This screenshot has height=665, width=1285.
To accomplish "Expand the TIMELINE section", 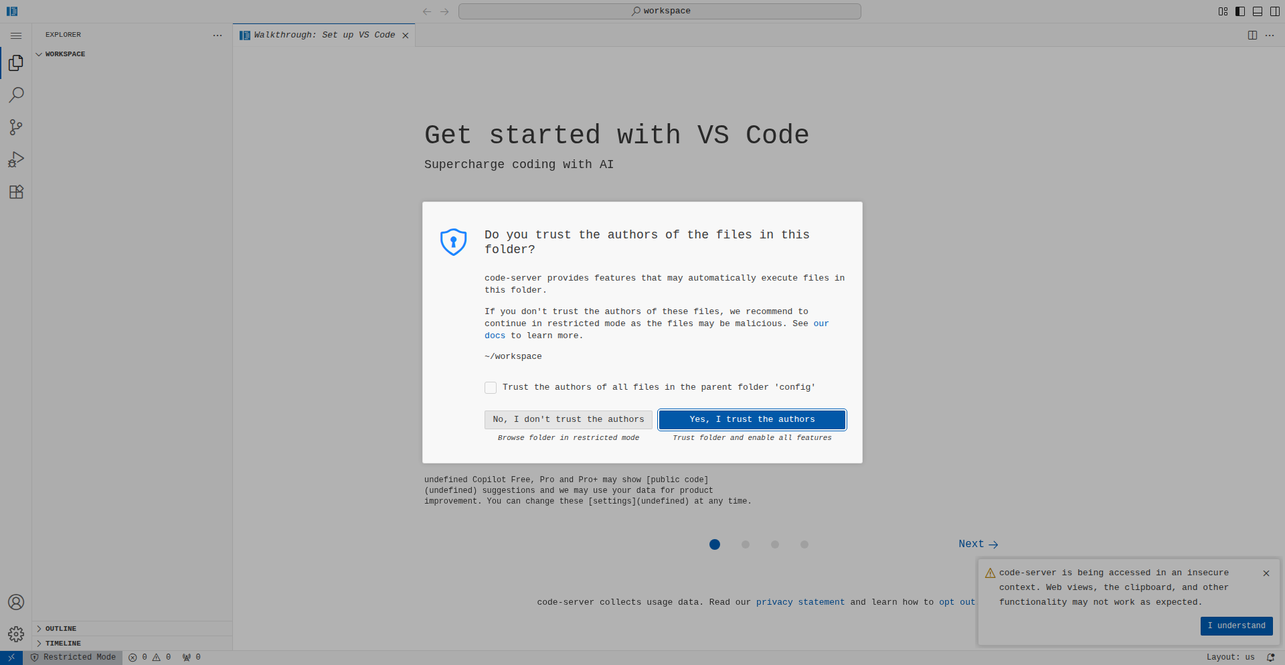I will pos(63,644).
